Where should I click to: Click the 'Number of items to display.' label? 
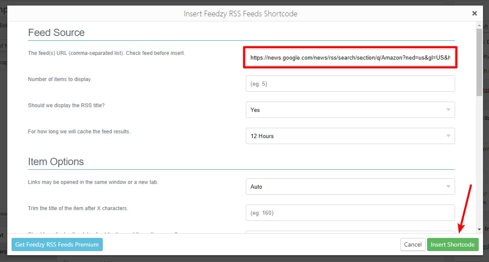60,79
